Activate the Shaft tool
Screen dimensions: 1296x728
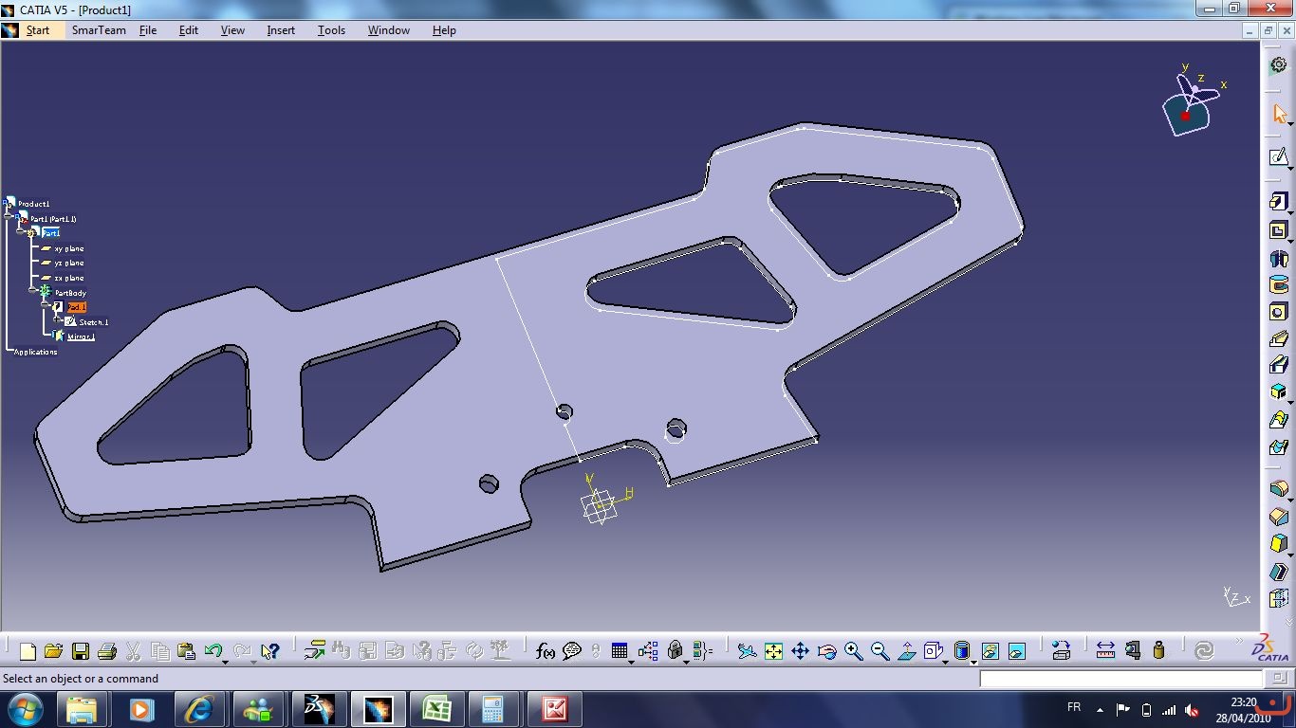pyautogui.click(x=1278, y=258)
